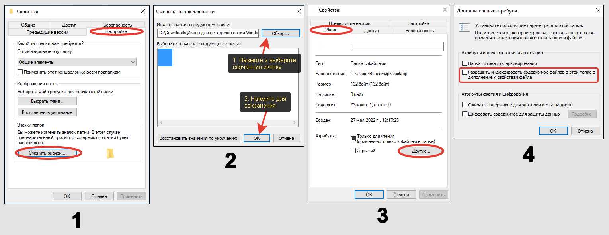Check Сжимать содержимое для экономии места
This screenshot has width=609, height=235.
point(465,105)
